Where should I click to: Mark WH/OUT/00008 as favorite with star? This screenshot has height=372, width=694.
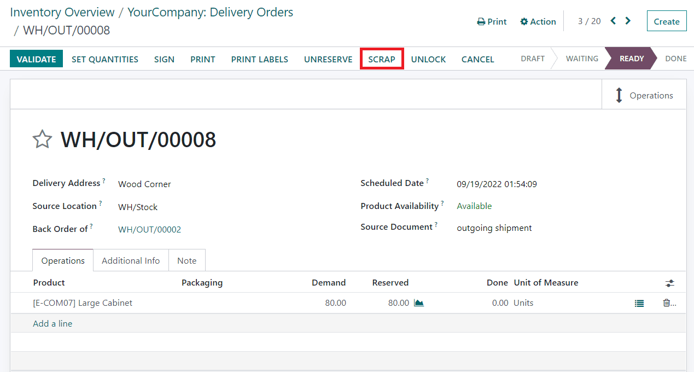click(x=42, y=140)
